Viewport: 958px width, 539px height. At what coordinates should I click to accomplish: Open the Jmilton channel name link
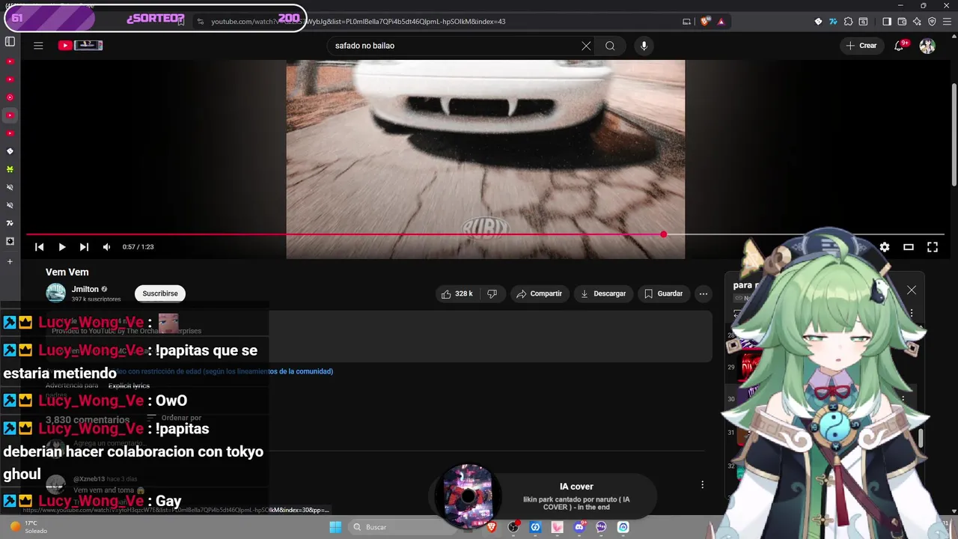point(85,289)
